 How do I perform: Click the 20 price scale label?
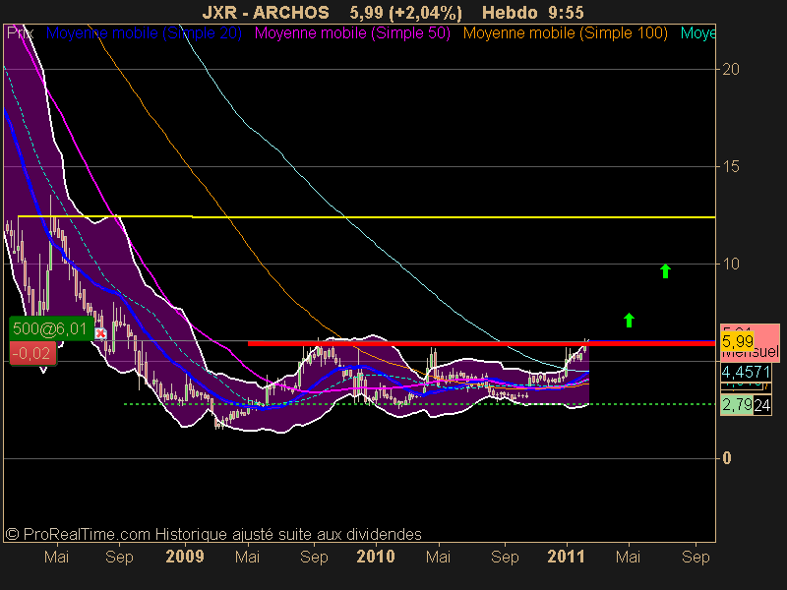click(x=730, y=69)
